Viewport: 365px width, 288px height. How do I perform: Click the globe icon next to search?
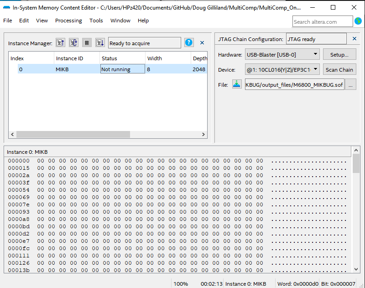(358, 21)
